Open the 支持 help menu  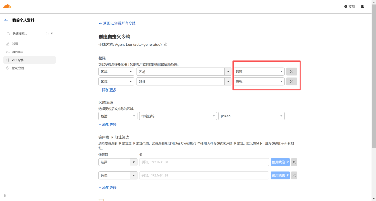coord(350,7)
